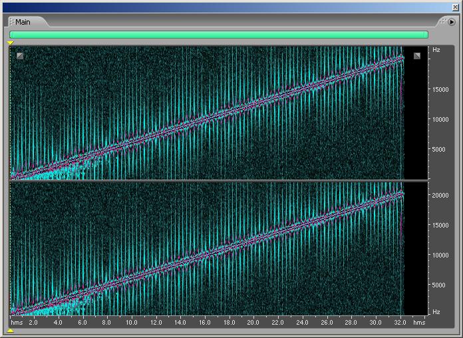Click 5000 on the lower channel frequency ruler

point(438,285)
